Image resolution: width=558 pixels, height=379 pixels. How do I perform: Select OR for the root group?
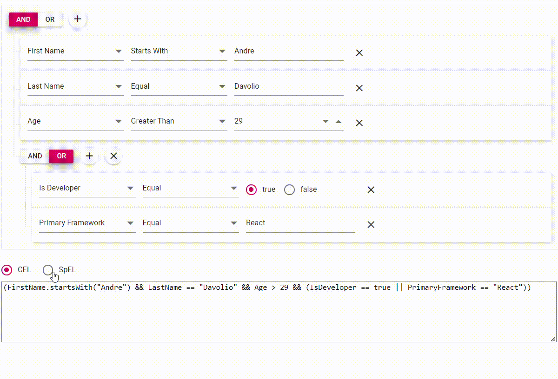pyautogui.click(x=50, y=20)
